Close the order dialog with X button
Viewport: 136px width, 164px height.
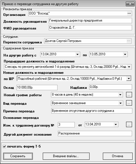[x=130, y=4]
